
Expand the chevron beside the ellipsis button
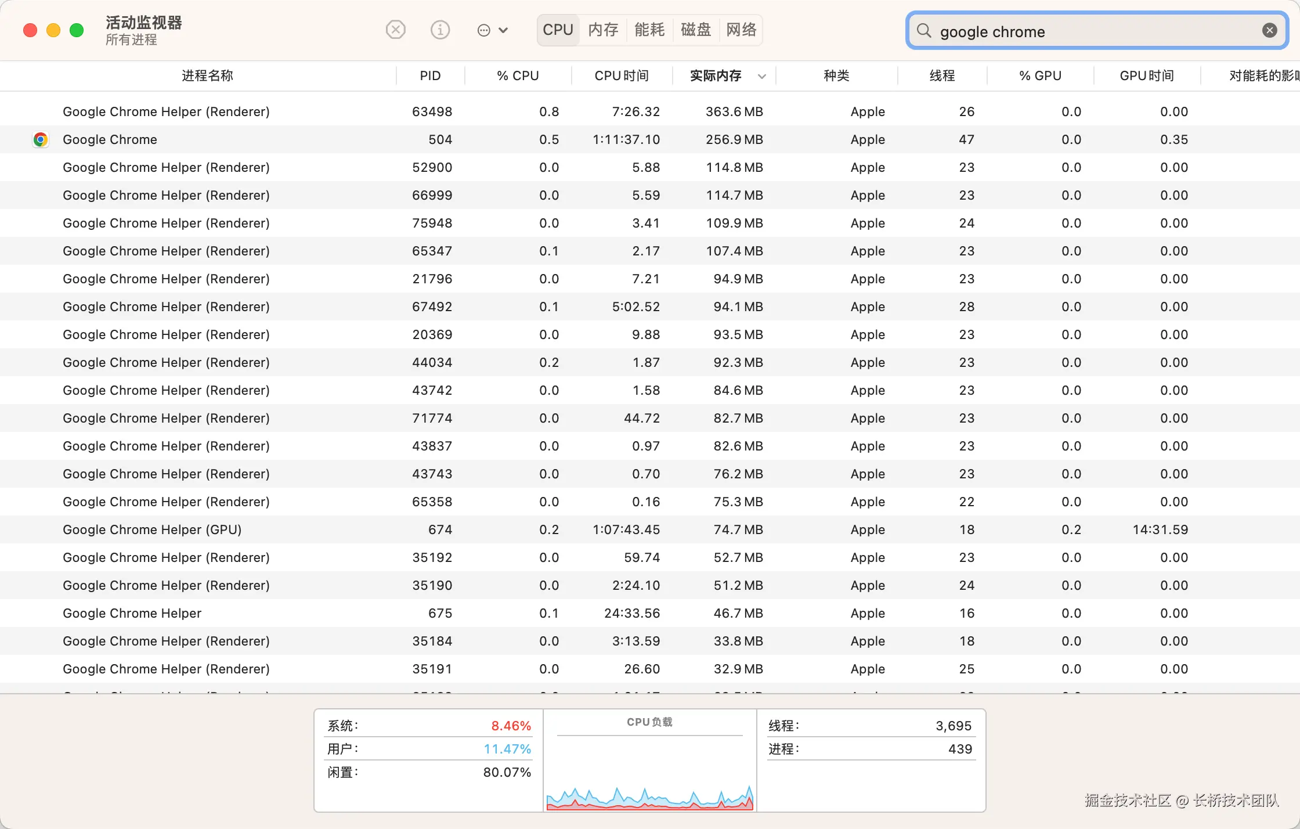[x=503, y=30]
